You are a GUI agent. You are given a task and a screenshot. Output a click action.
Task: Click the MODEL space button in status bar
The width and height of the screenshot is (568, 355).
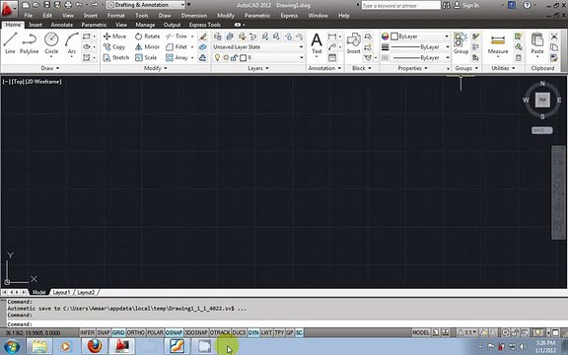click(x=421, y=332)
